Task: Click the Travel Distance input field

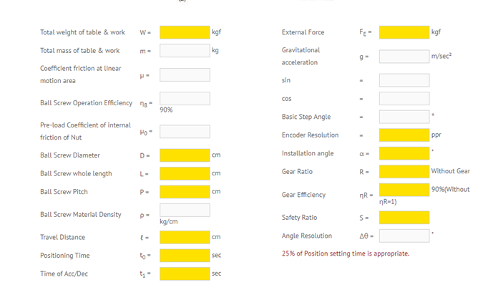Action: (x=185, y=237)
